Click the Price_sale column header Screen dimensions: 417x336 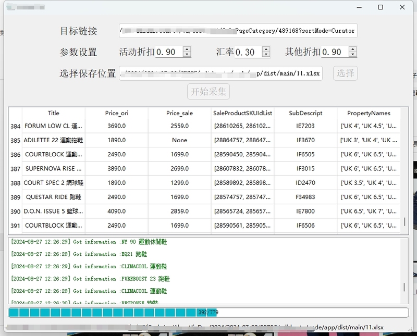(x=179, y=113)
